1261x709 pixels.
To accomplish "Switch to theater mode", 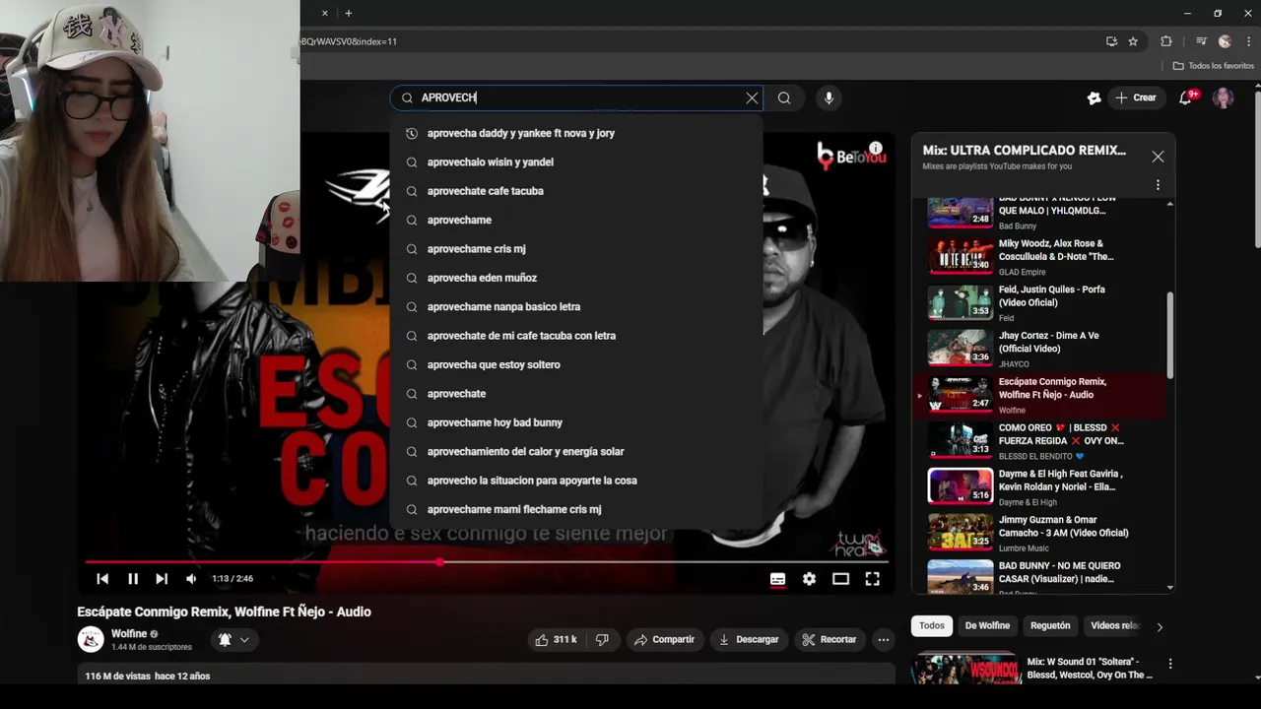I will coord(840,579).
